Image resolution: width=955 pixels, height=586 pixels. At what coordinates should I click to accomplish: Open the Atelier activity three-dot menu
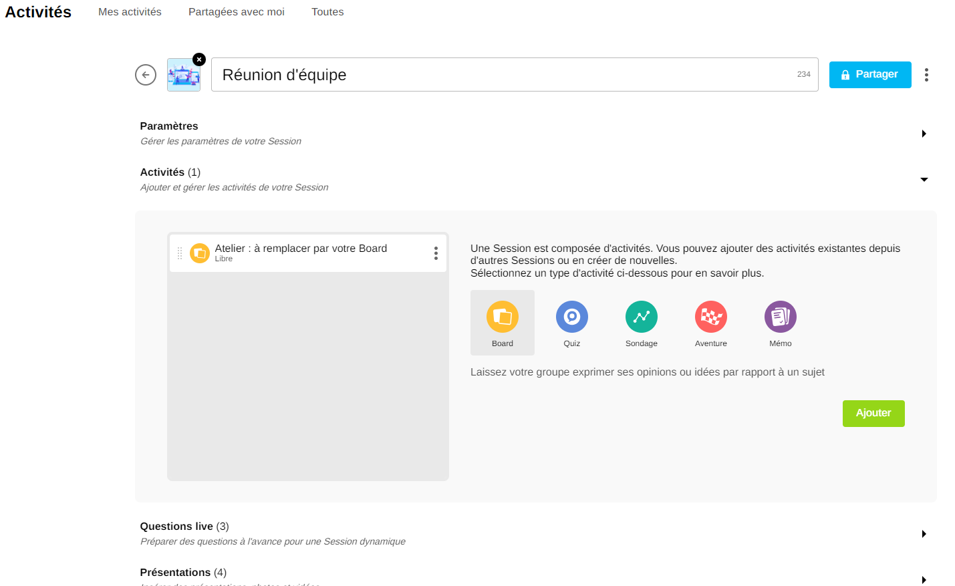[436, 253]
